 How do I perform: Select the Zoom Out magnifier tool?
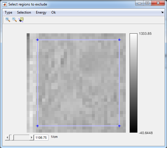(14, 20)
